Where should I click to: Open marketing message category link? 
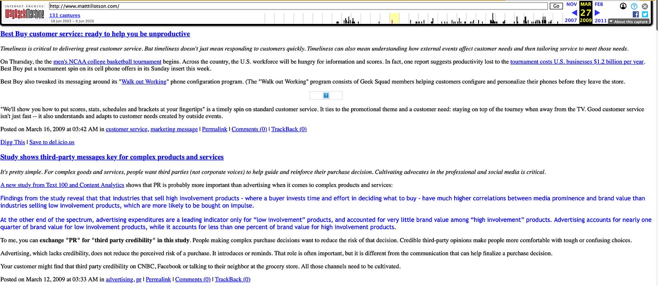[x=174, y=129]
